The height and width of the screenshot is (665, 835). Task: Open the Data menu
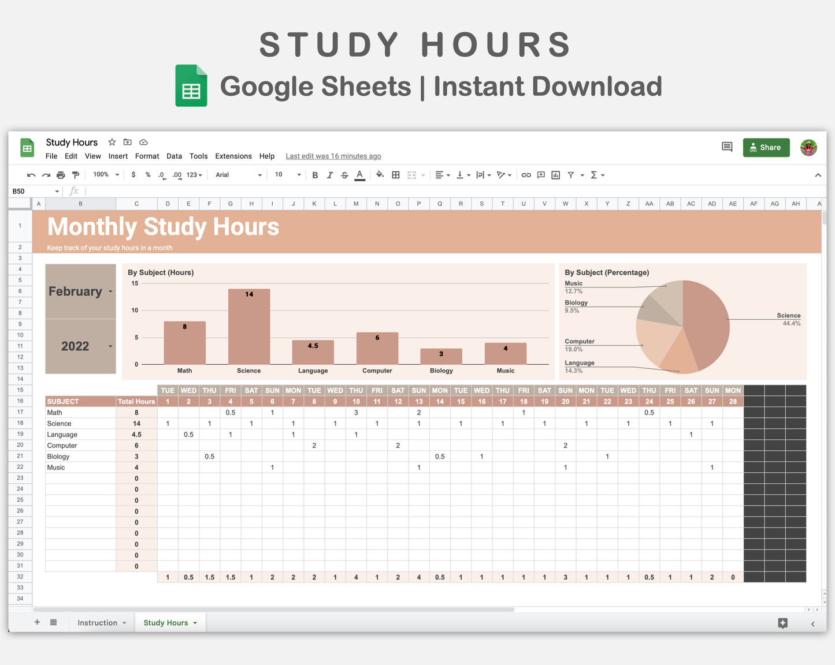[174, 156]
